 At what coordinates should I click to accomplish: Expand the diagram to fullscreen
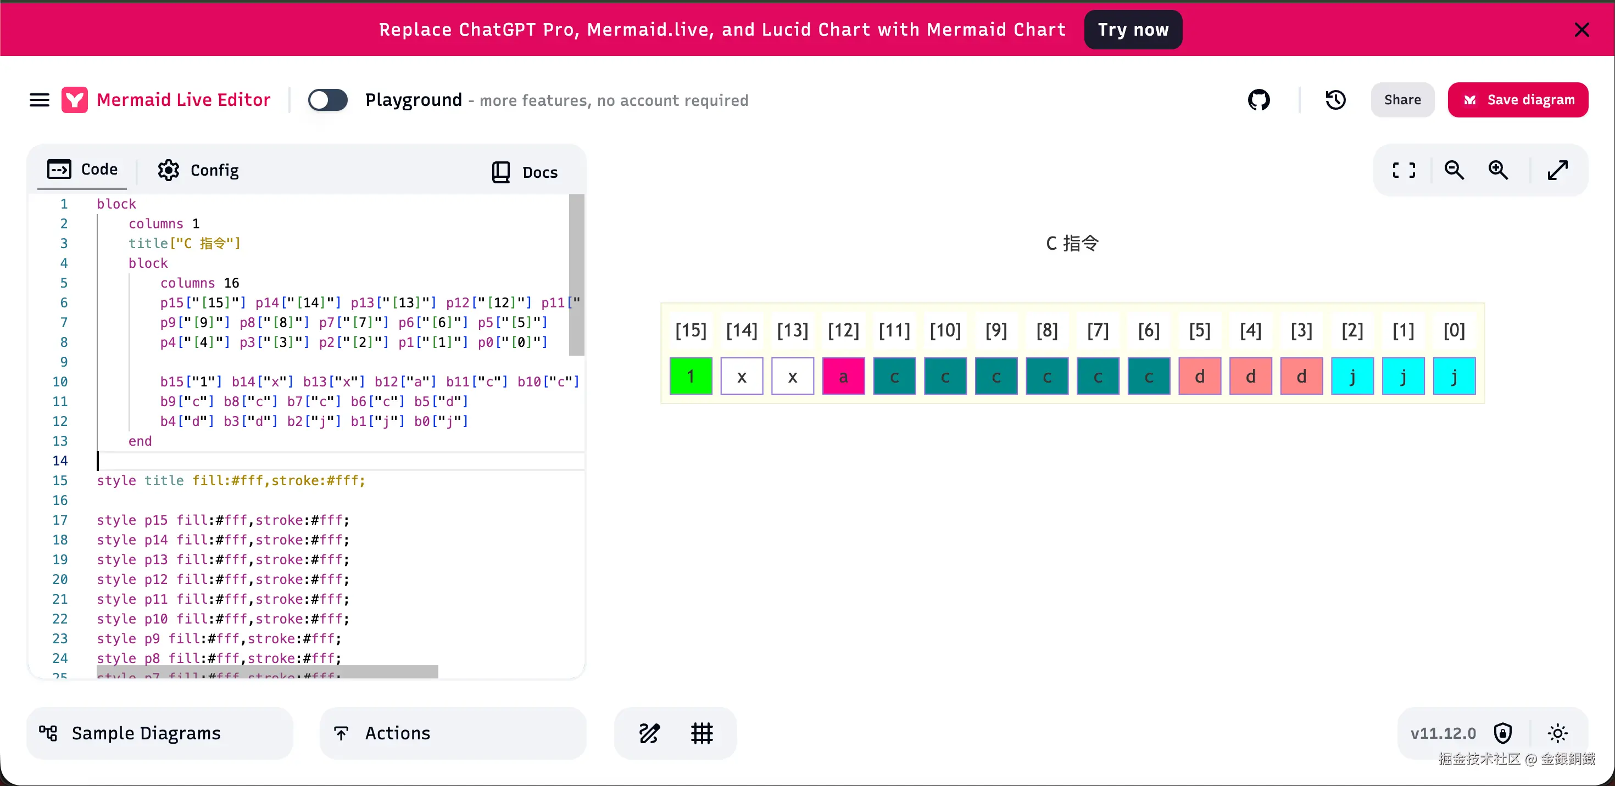point(1557,170)
